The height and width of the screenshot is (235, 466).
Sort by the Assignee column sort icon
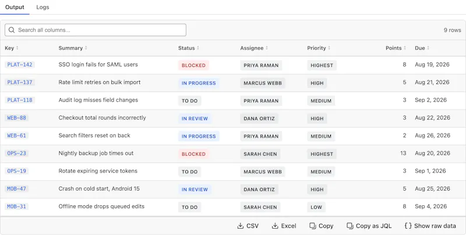pyautogui.click(x=267, y=48)
